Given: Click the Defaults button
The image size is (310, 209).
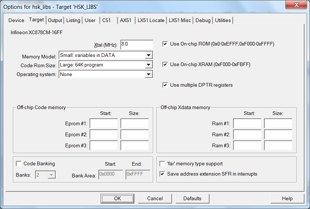Looking at the screenshot, I should 192,199.
